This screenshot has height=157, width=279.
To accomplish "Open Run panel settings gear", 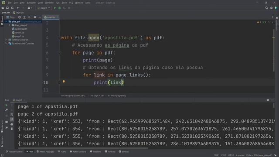I will (x=268, y=100).
